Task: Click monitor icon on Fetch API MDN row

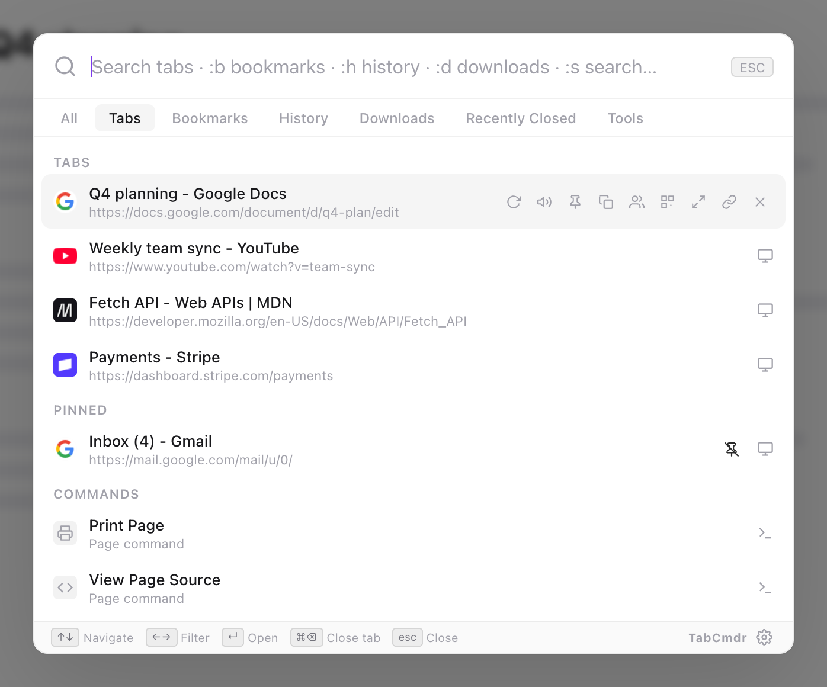Action: pyautogui.click(x=765, y=310)
